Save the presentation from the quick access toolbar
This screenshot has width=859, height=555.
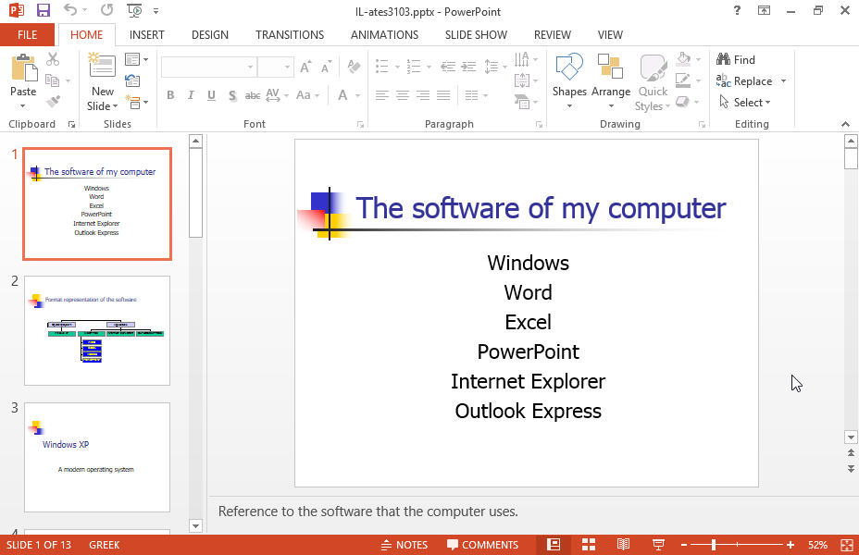pos(43,10)
